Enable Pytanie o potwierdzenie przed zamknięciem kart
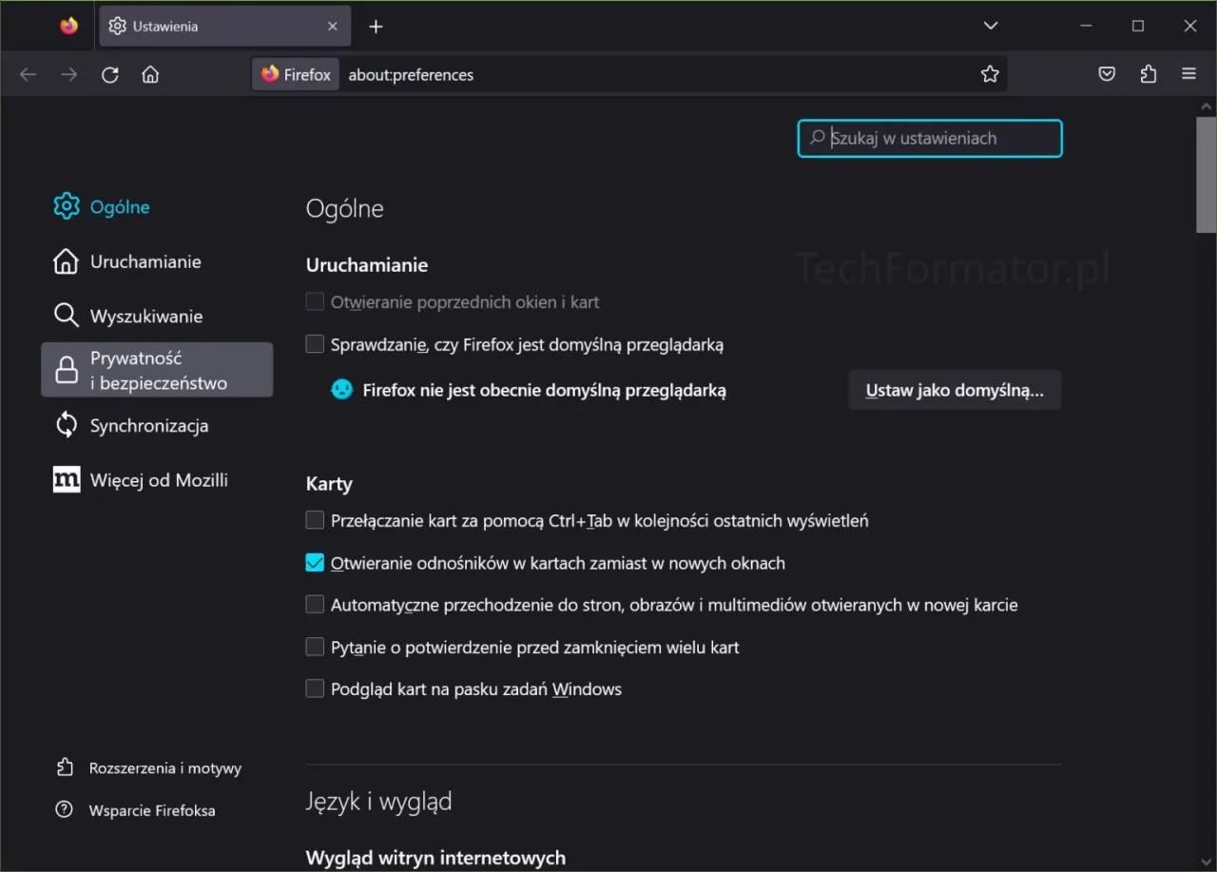Viewport: 1217px width, 872px height. pos(315,647)
